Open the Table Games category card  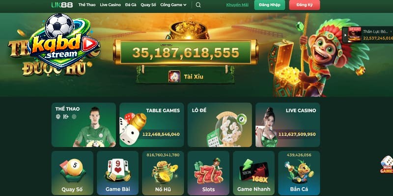coord(152,125)
